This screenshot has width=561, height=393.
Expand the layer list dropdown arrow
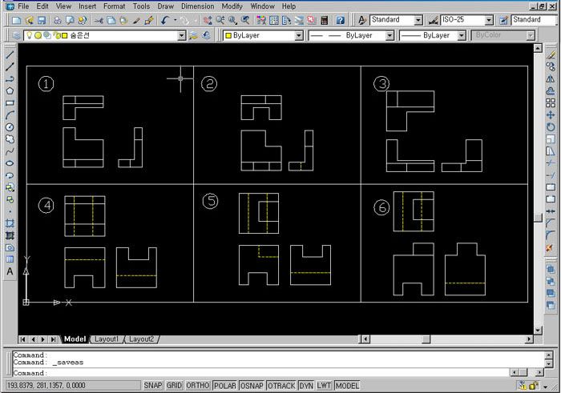click(x=182, y=35)
